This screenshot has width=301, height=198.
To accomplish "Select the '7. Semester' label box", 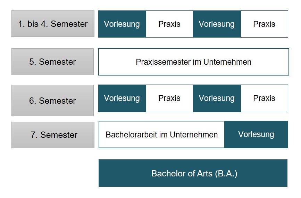I will pyautogui.click(x=53, y=135).
